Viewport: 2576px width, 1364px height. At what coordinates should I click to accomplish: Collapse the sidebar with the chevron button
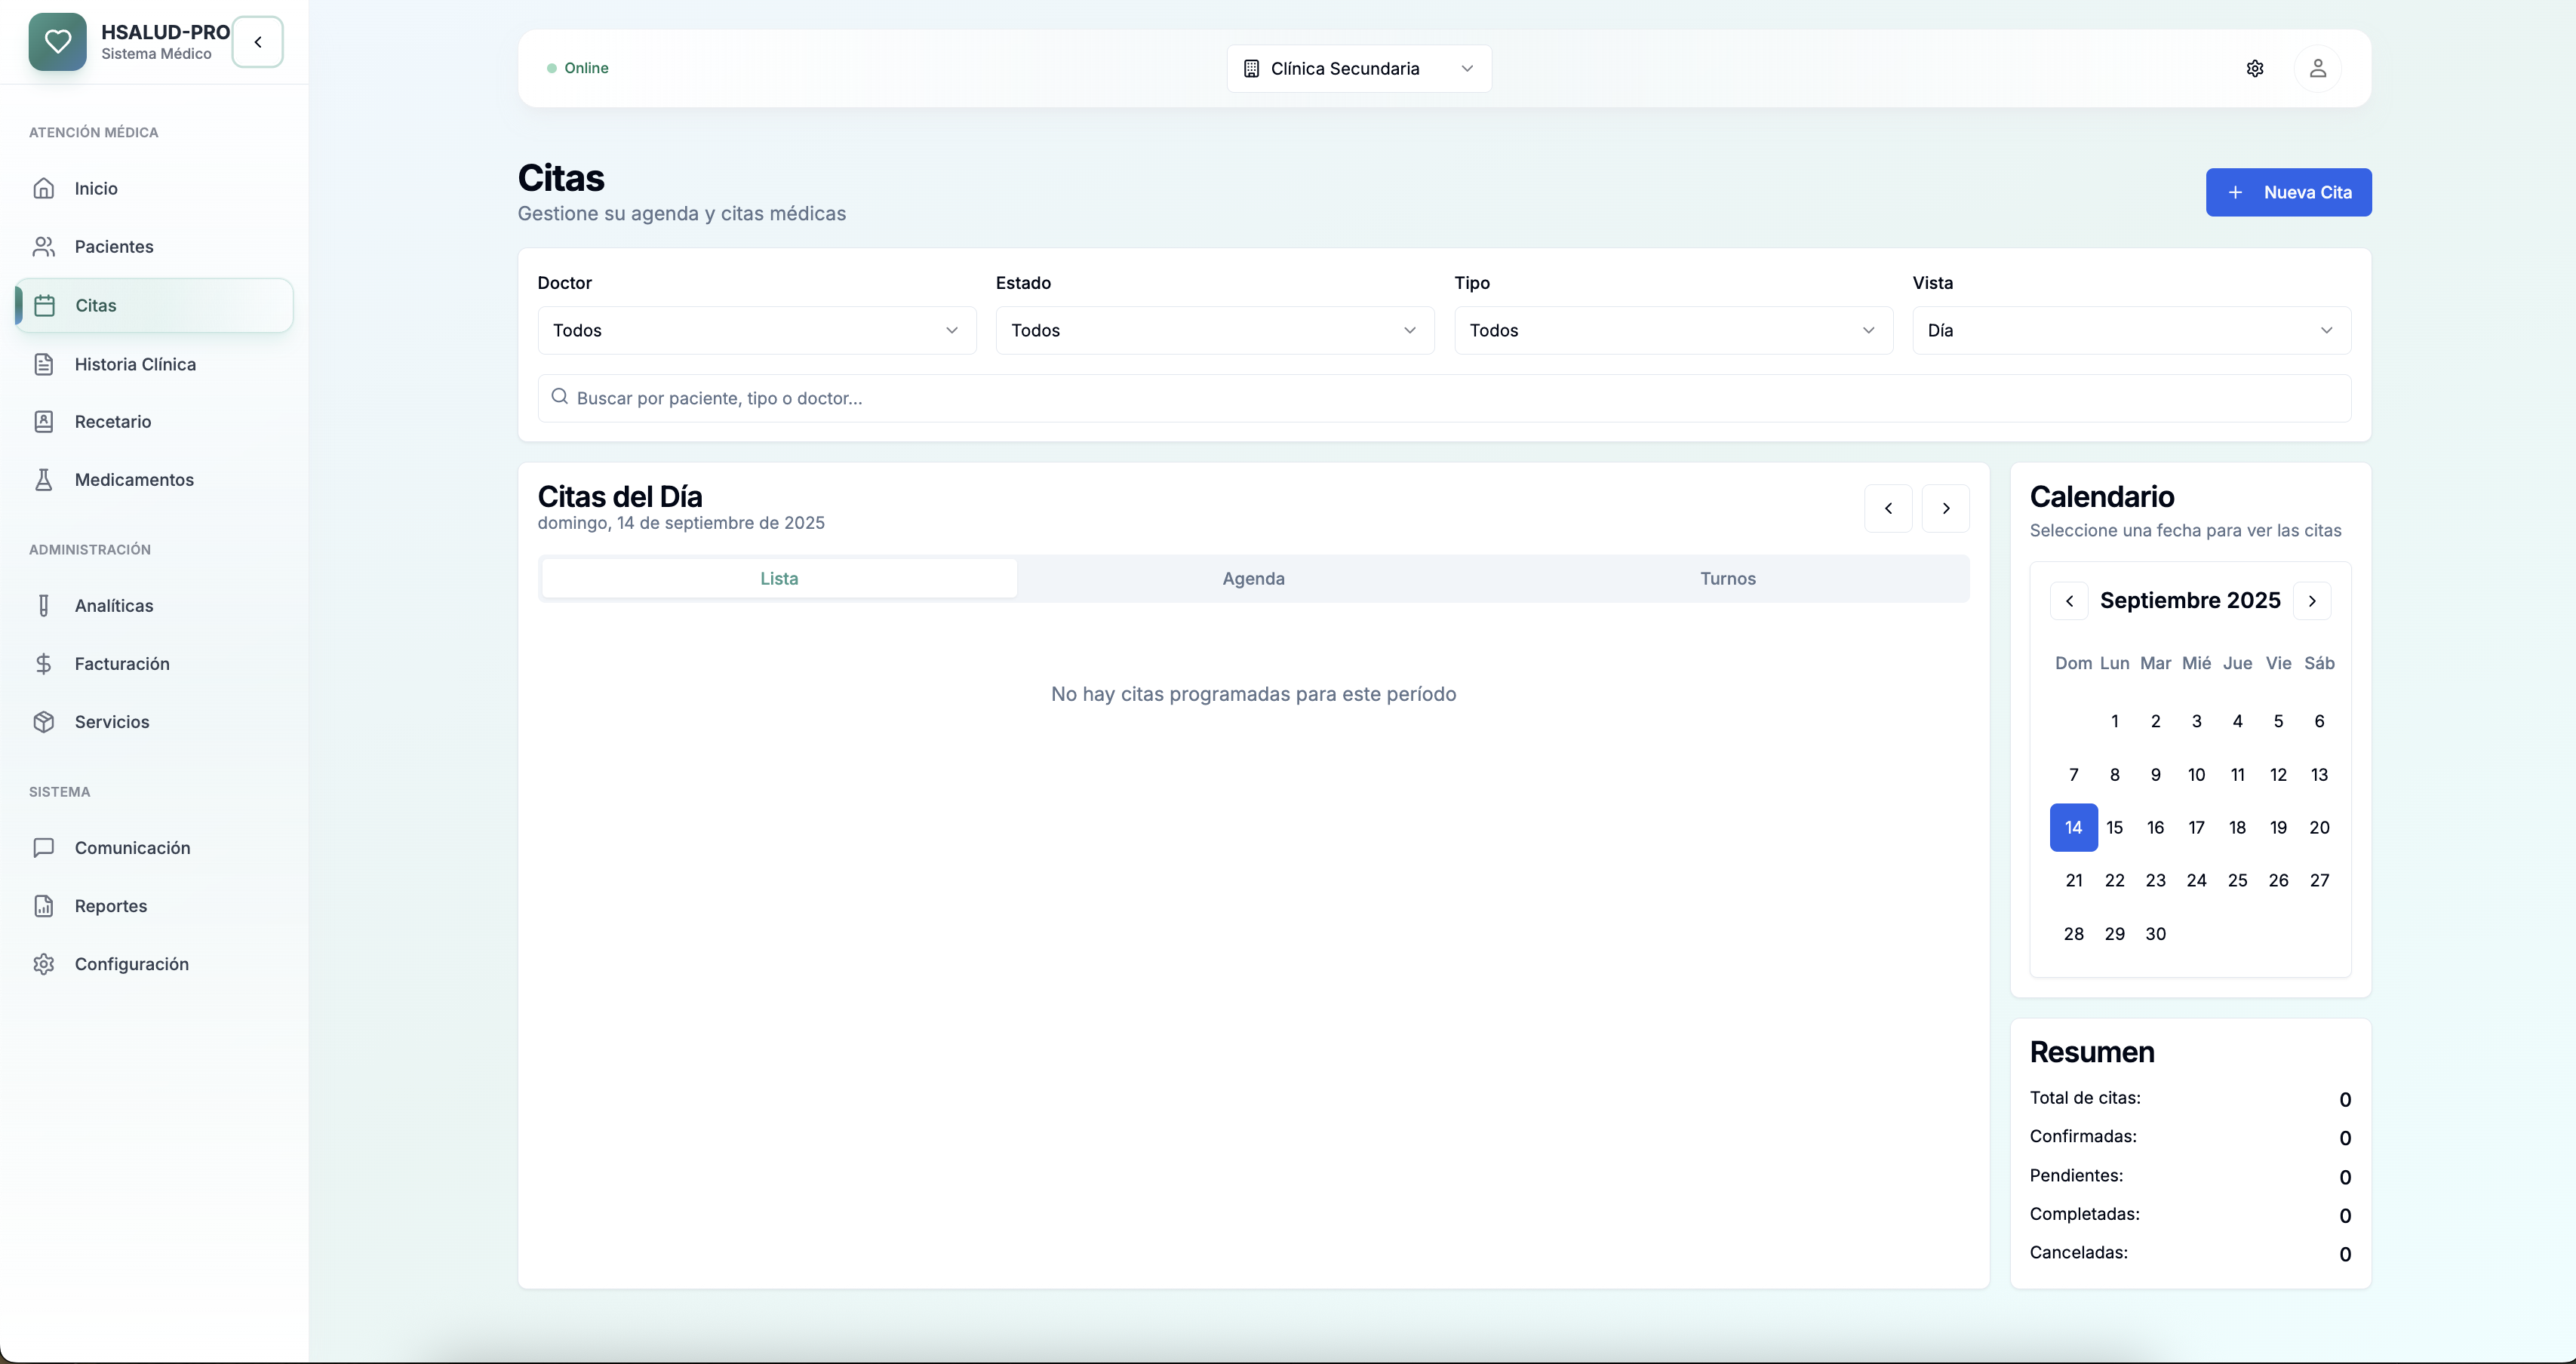click(258, 42)
